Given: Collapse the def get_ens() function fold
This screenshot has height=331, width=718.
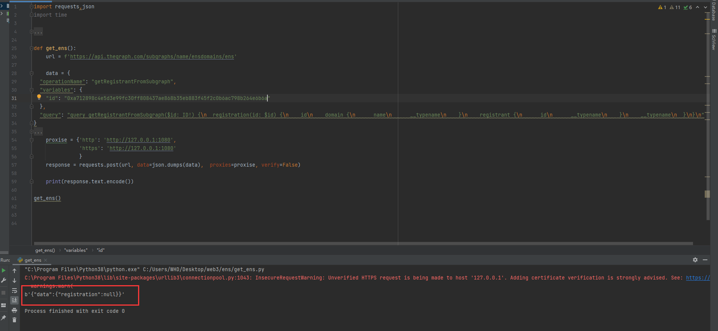Looking at the screenshot, I should [32, 48].
